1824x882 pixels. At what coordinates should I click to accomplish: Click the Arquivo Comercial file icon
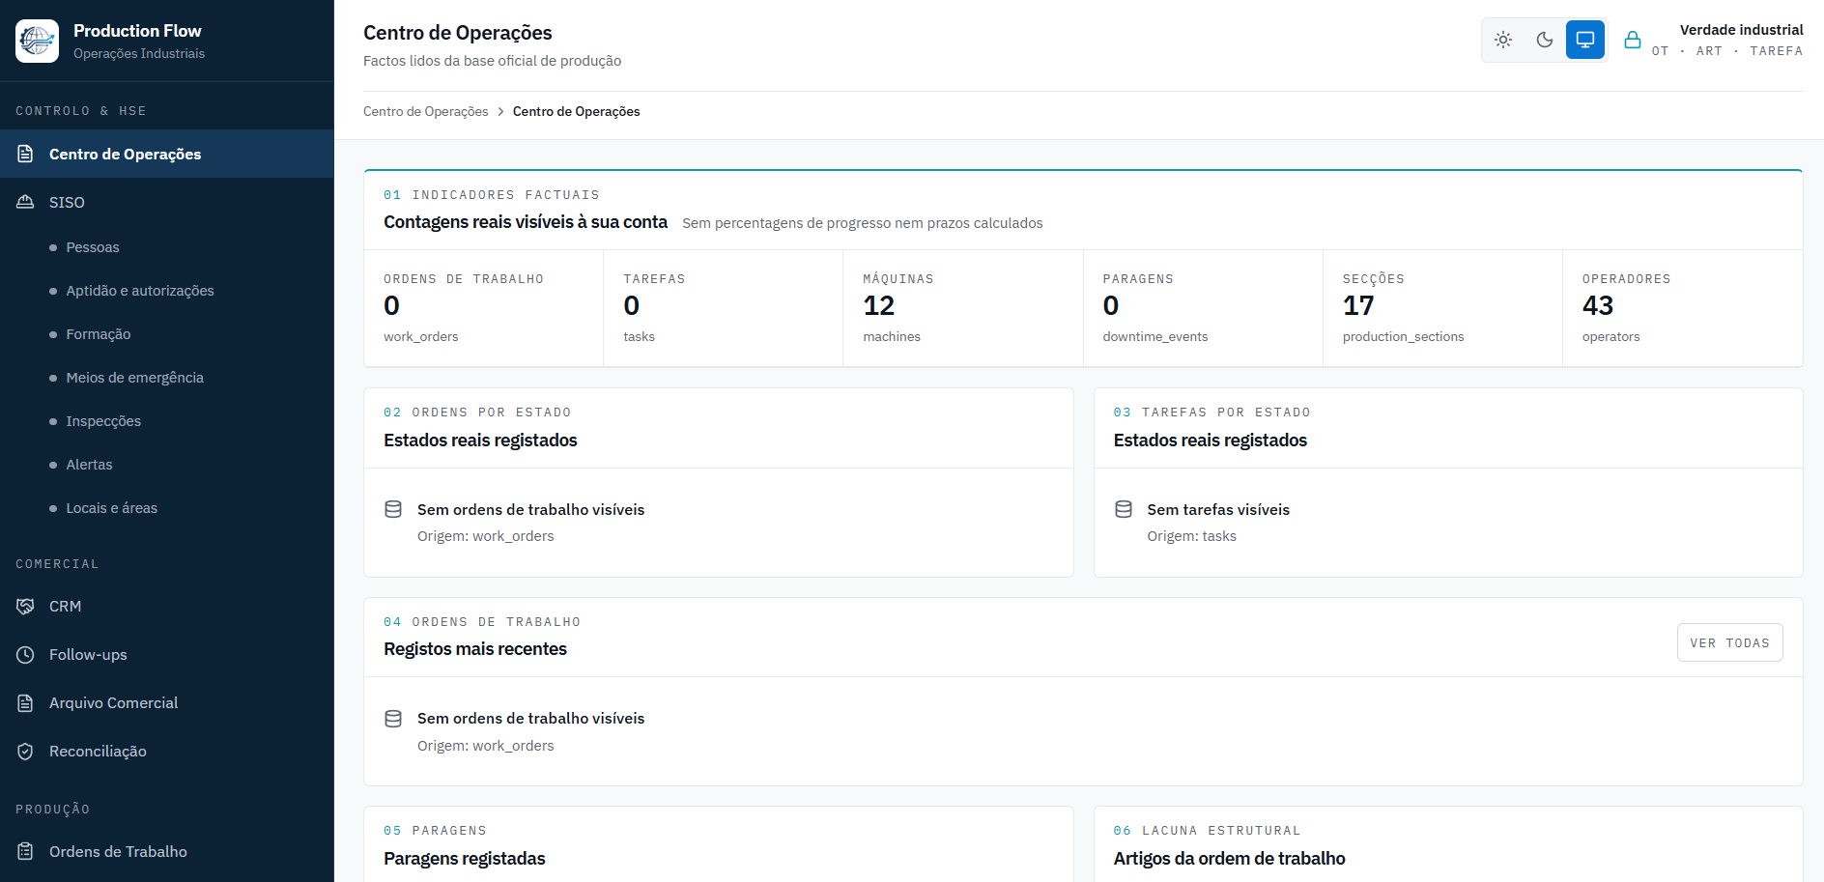pyautogui.click(x=26, y=703)
